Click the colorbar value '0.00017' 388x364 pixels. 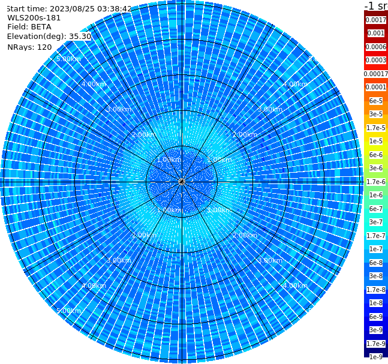tap(376, 74)
